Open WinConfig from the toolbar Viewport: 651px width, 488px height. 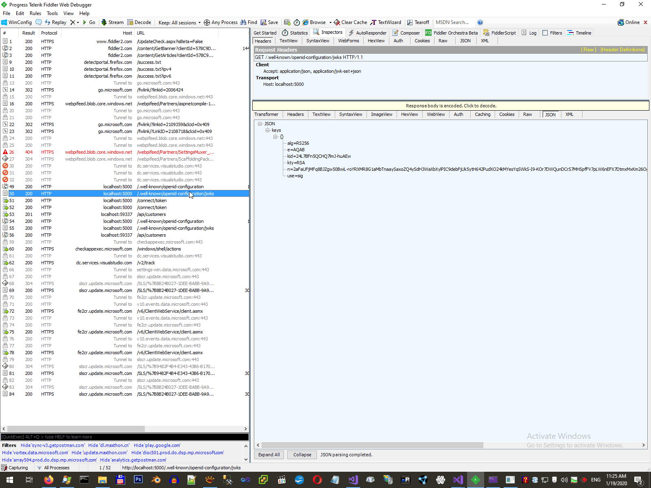[x=16, y=22]
